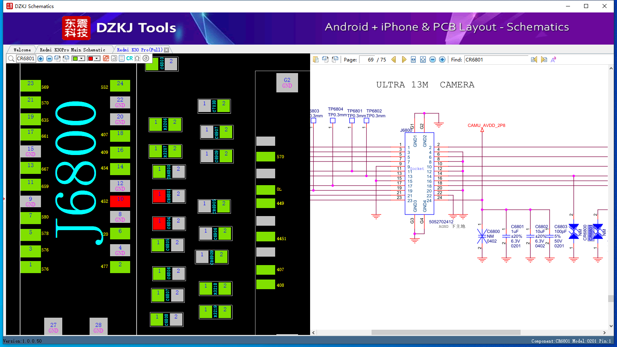Click the PCB search magnifier icon
The width and height of the screenshot is (617, 347).
point(11,59)
